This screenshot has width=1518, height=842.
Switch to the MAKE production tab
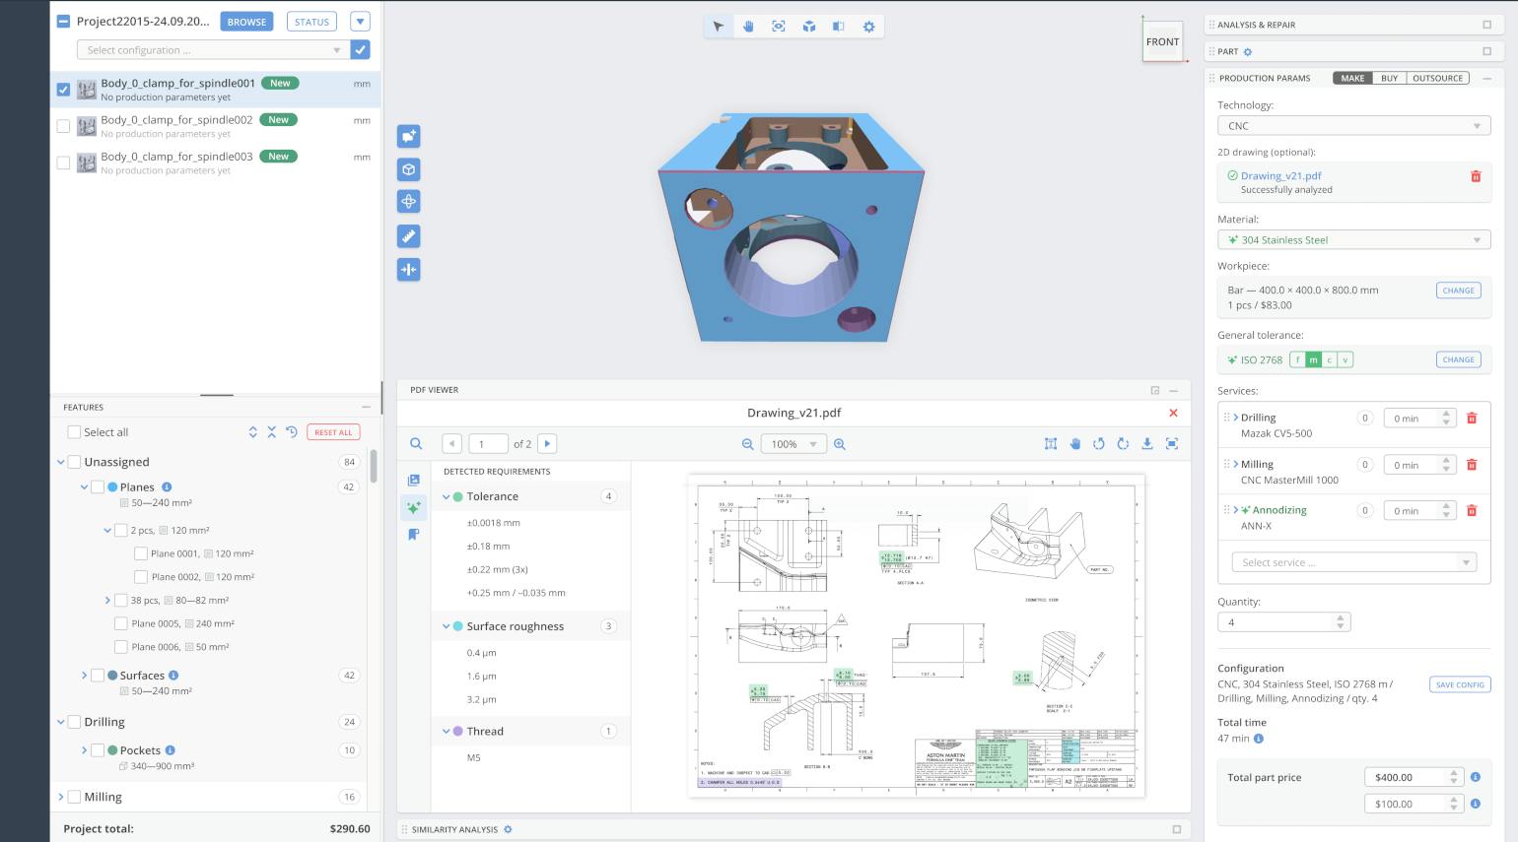(1352, 78)
